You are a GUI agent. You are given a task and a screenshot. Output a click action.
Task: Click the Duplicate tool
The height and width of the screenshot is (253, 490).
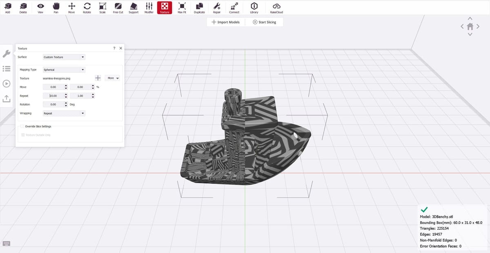click(199, 8)
